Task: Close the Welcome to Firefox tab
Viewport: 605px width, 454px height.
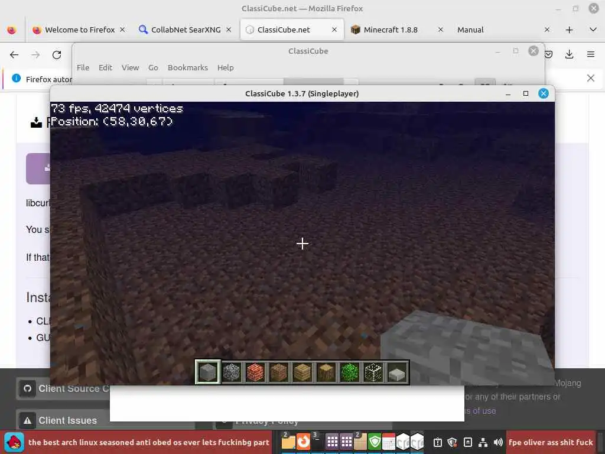Action: tap(122, 30)
